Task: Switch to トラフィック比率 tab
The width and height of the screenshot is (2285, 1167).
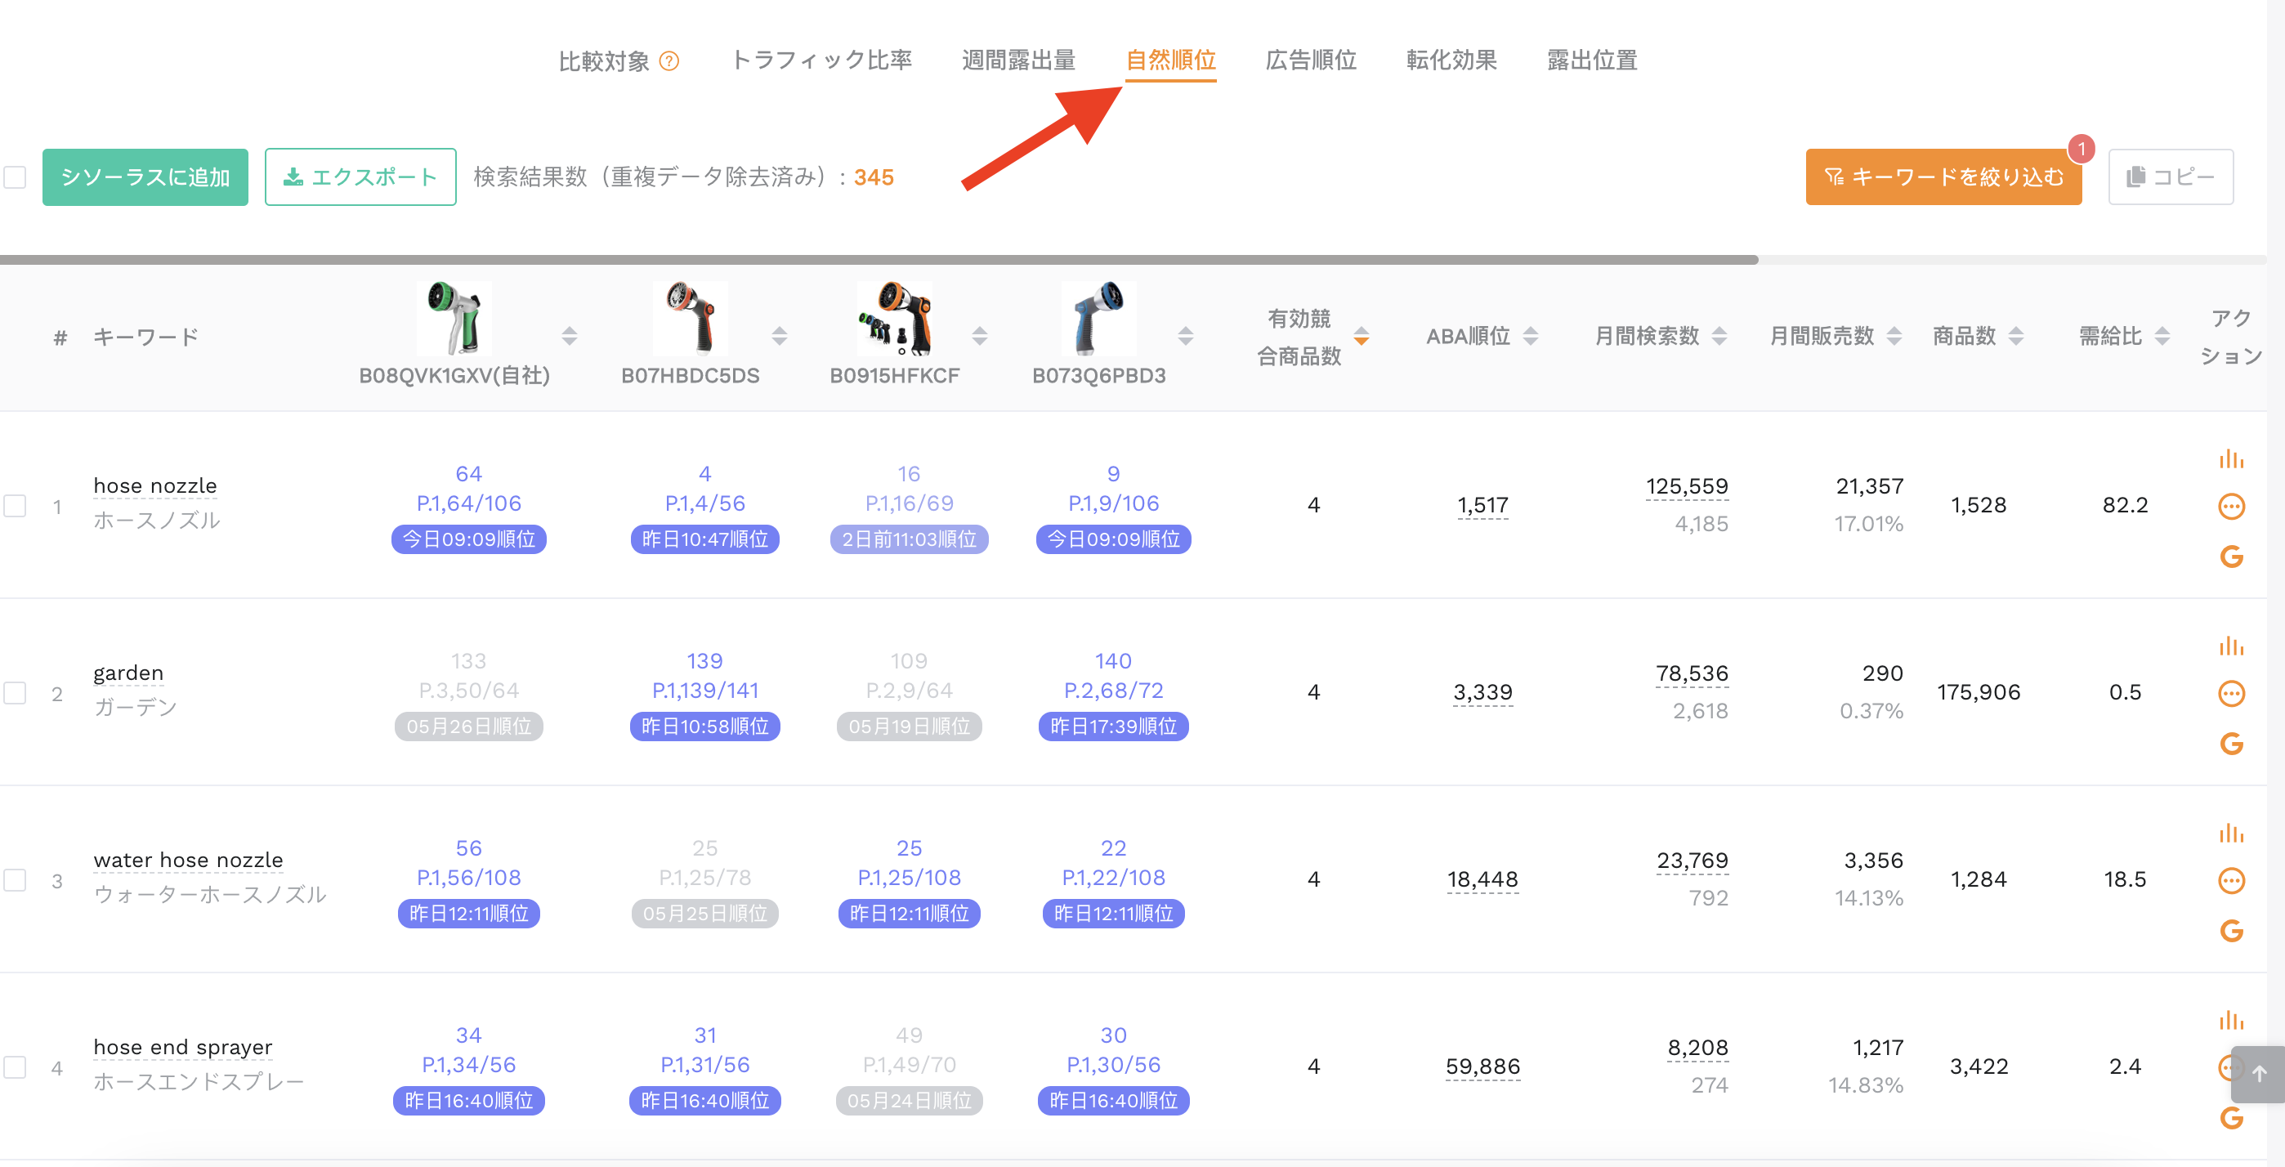Action: click(x=821, y=60)
